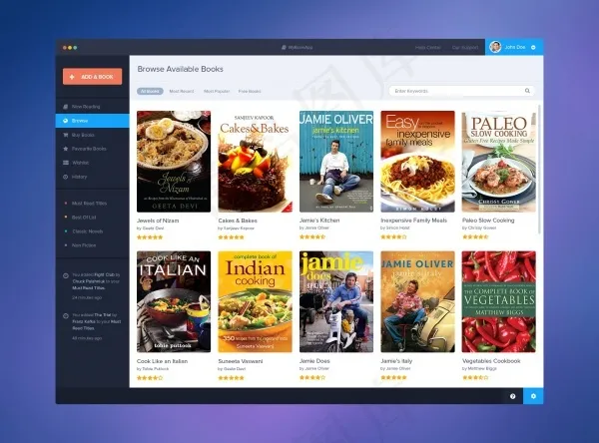Click the Buy Books cart icon
This screenshot has width=599, height=443.
click(64, 134)
